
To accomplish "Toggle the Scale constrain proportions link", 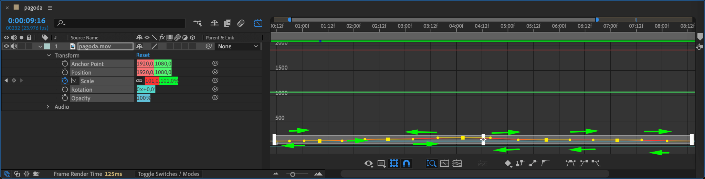I will [139, 81].
